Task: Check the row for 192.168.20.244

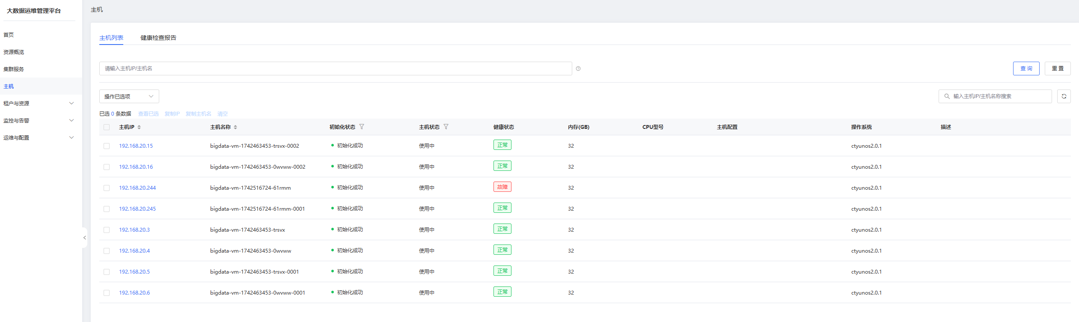Action: pos(107,188)
